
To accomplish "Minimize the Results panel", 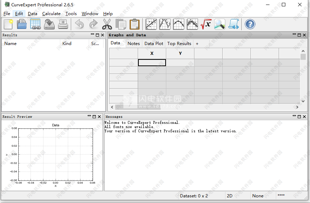I will pyautogui.click(x=92, y=34).
